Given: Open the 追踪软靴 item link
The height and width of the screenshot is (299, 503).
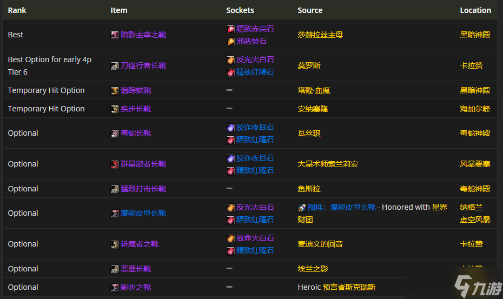Looking at the screenshot, I should coord(136,90).
